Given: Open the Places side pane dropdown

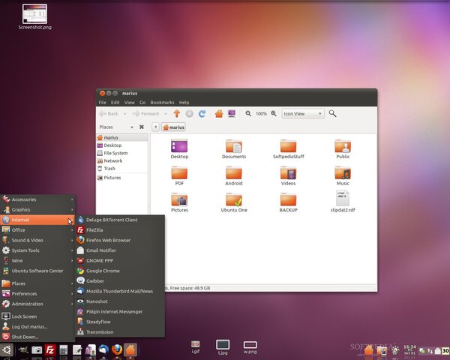Looking at the screenshot, I should point(132,127).
